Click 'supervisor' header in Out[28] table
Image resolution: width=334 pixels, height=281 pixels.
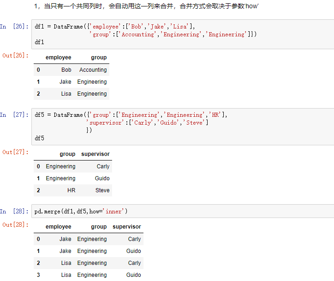click(127, 227)
